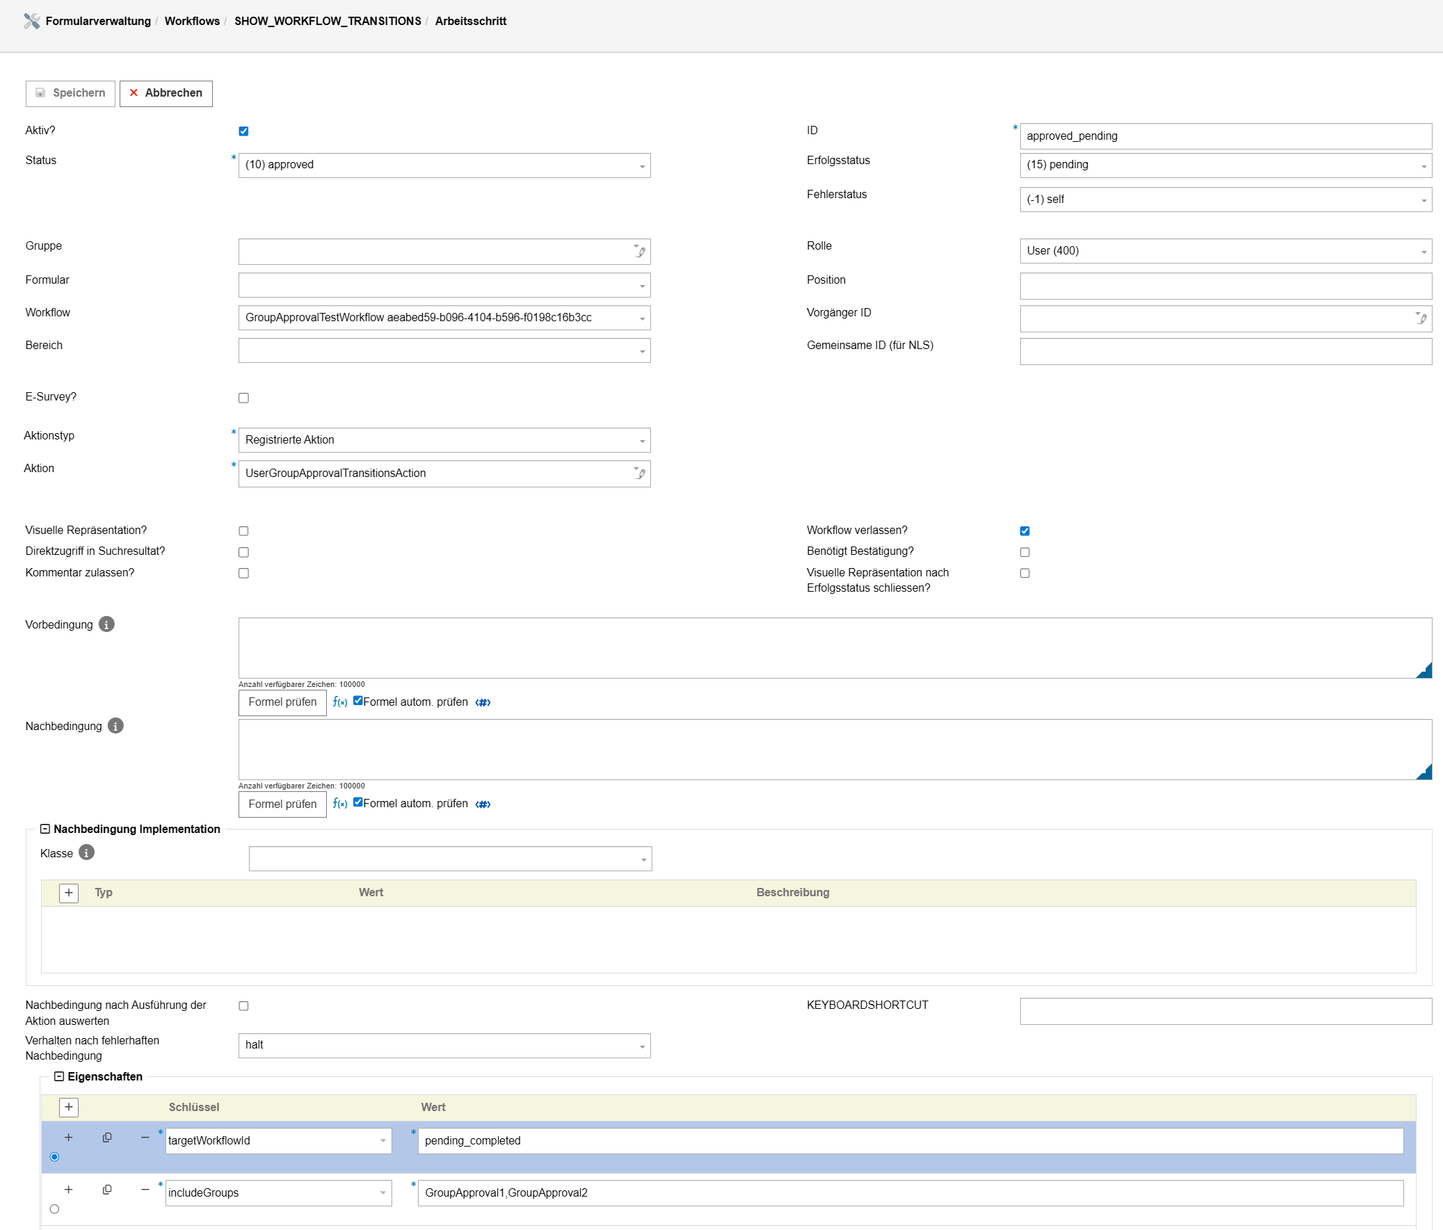Open the Status dropdown showing approved
This screenshot has height=1230, width=1443.
(444, 165)
